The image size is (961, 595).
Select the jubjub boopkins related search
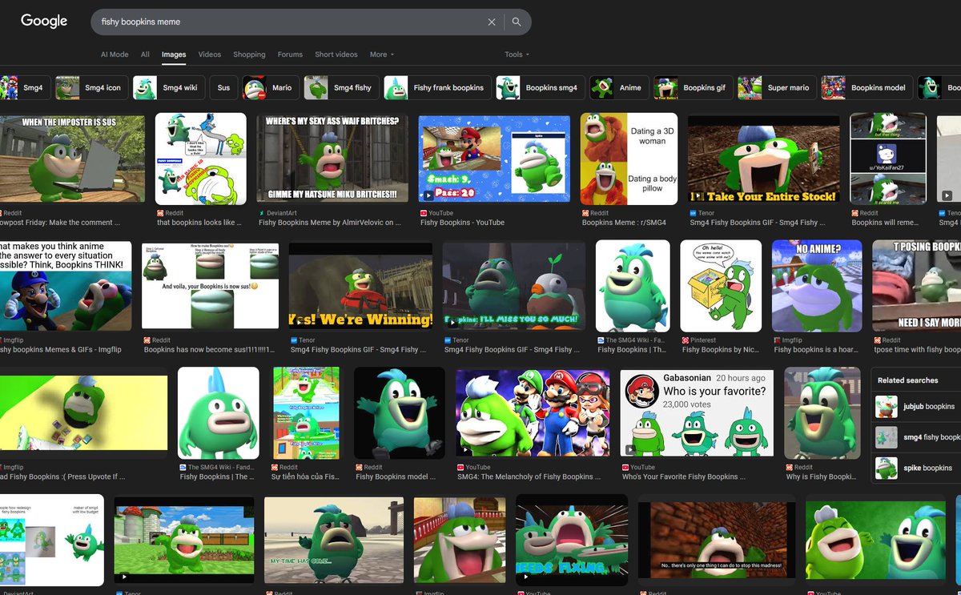pos(916,406)
